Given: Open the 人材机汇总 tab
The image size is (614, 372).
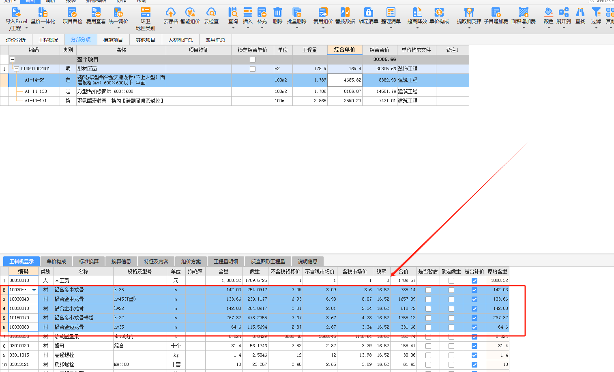Looking at the screenshot, I should [180, 40].
